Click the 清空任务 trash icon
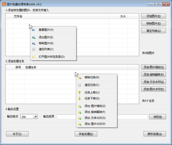 79,85
